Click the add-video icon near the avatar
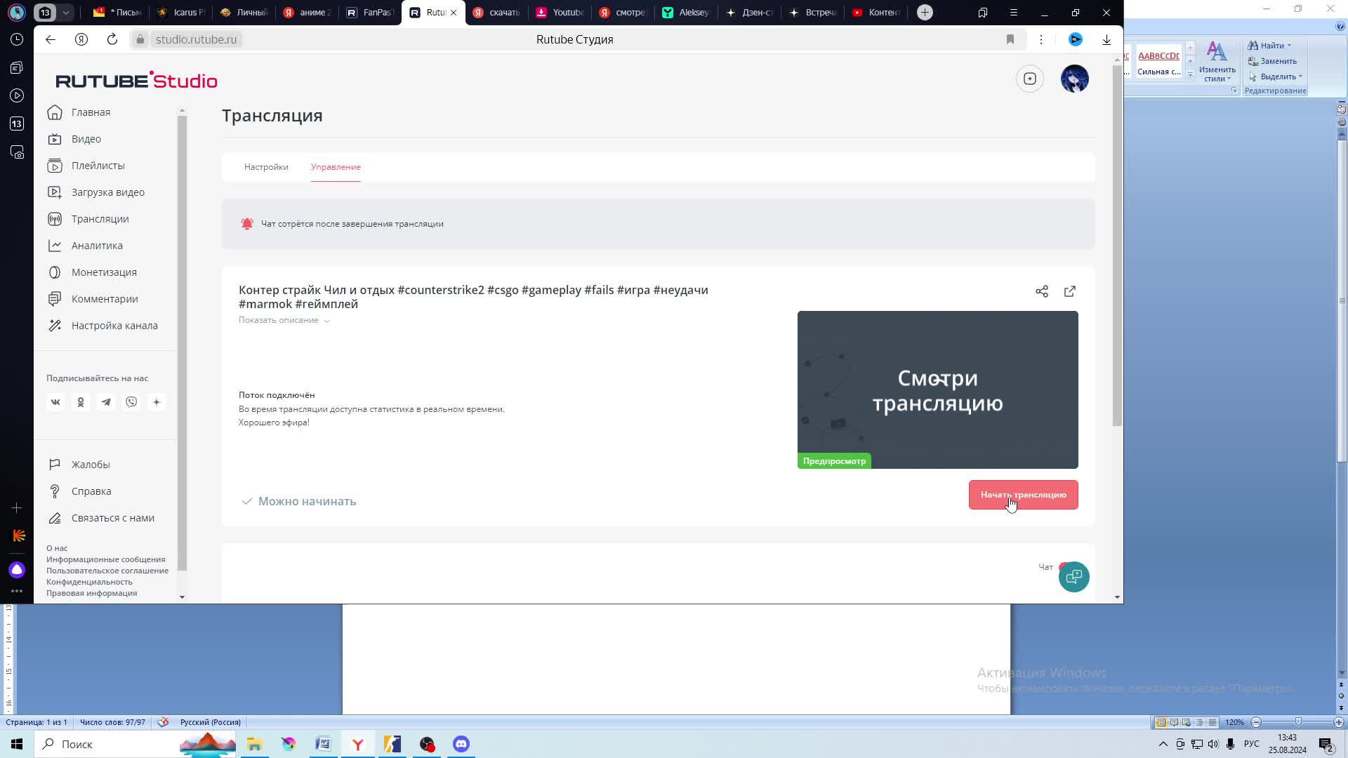Screen dimensions: 1348x758 [x=1030, y=79]
